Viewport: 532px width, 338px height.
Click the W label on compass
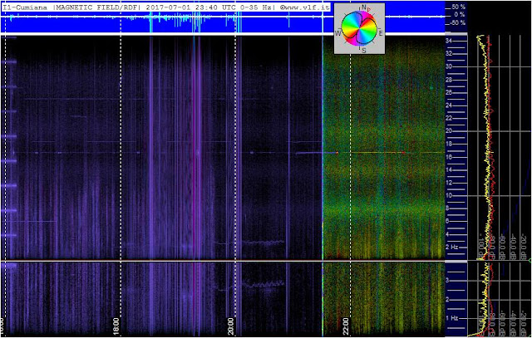[337, 33]
